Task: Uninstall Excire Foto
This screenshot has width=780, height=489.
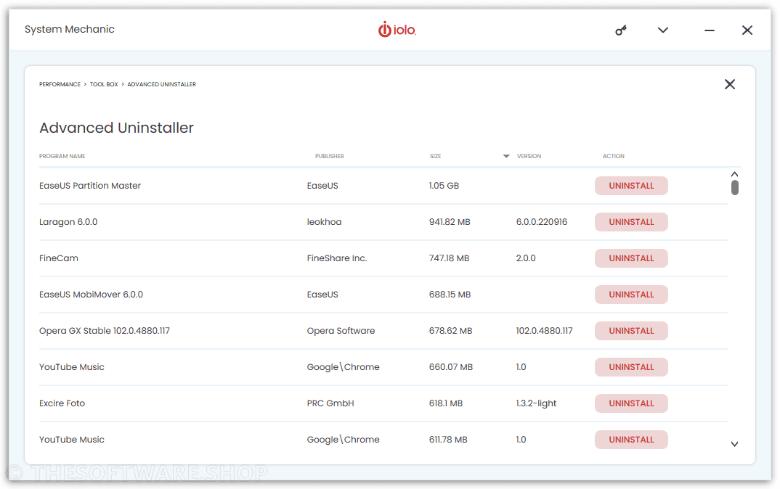Action: [x=631, y=403]
